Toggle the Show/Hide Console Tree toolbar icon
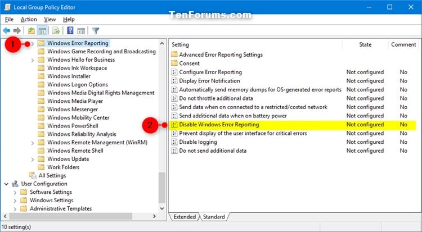 click(43, 31)
